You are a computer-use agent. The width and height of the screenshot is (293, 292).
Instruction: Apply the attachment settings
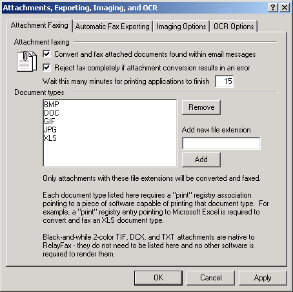[x=263, y=278]
